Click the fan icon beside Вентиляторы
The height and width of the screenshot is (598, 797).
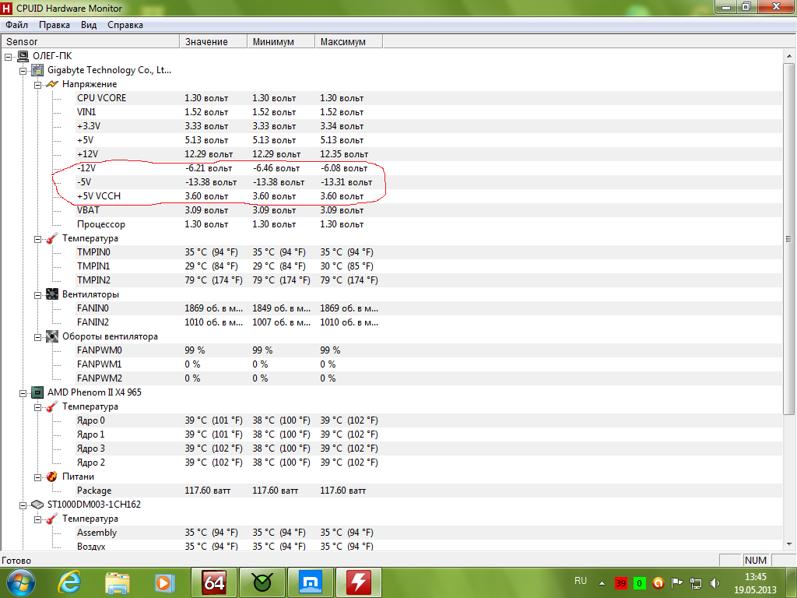pyautogui.click(x=52, y=294)
